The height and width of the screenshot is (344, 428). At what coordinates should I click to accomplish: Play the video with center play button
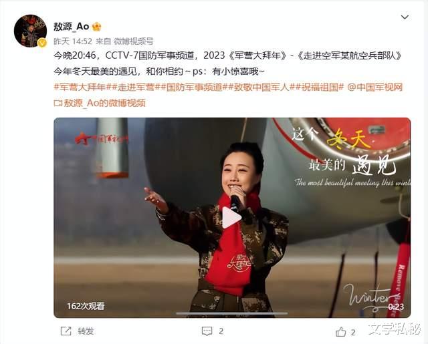pyautogui.click(x=231, y=218)
